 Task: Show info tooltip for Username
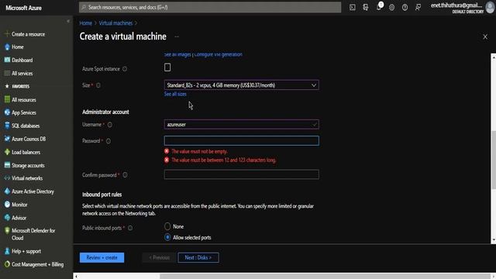pos(110,125)
